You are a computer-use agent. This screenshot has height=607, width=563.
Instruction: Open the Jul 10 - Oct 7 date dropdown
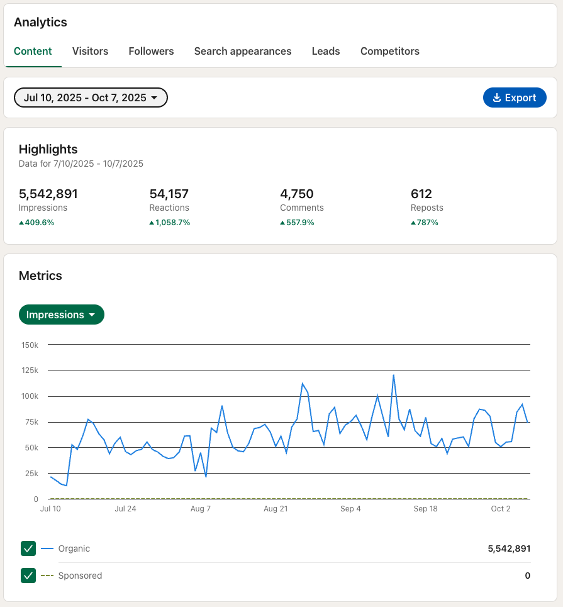(x=91, y=97)
